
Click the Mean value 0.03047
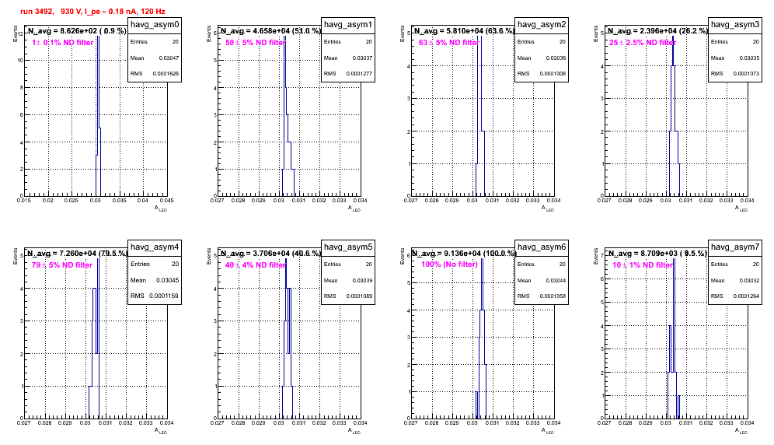(x=169, y=58)
